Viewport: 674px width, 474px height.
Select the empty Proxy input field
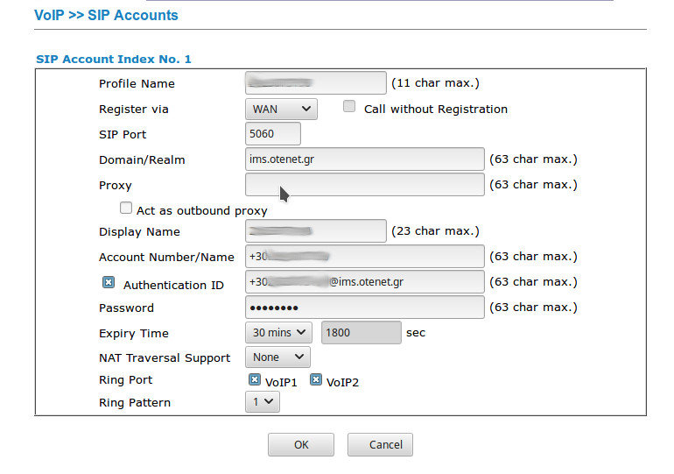[364, 185]
